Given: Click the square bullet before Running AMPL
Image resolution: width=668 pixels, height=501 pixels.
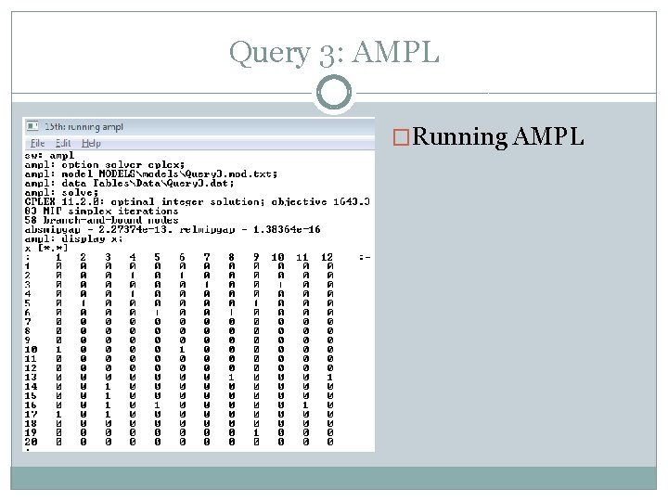Looking at the screenshot, I should click(x=401, y=137).
